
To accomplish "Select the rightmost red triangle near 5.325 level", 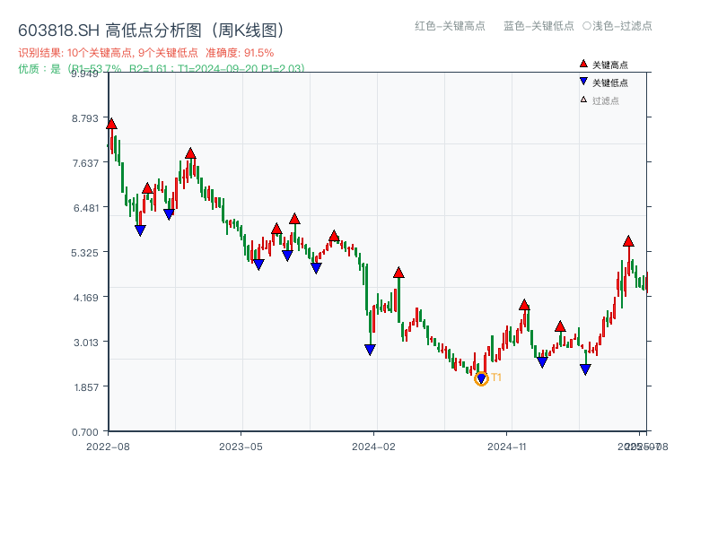I will pos(628,240).
